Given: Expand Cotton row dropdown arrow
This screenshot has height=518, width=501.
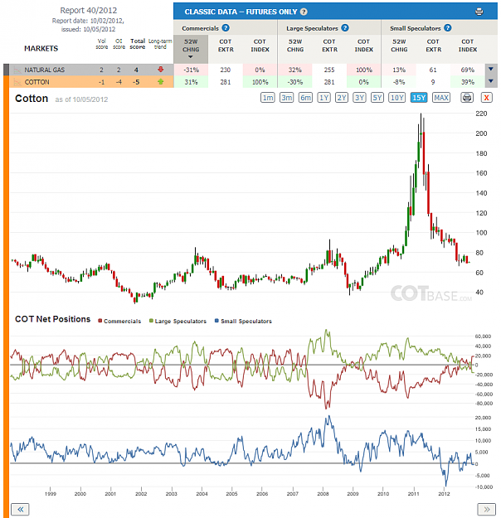Looking at the screenshot, I should click(x=491, y=81).
